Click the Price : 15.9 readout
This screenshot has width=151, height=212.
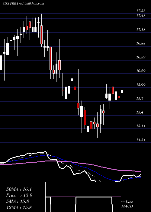pyautogui.click(x=19, y=195)
